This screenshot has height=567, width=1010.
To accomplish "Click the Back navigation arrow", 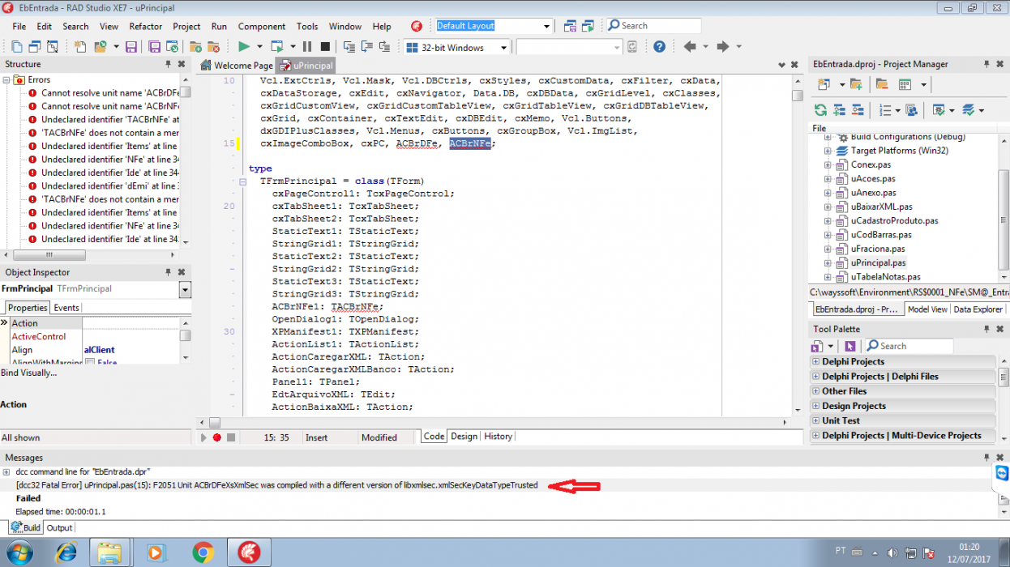I will (690, 47).
